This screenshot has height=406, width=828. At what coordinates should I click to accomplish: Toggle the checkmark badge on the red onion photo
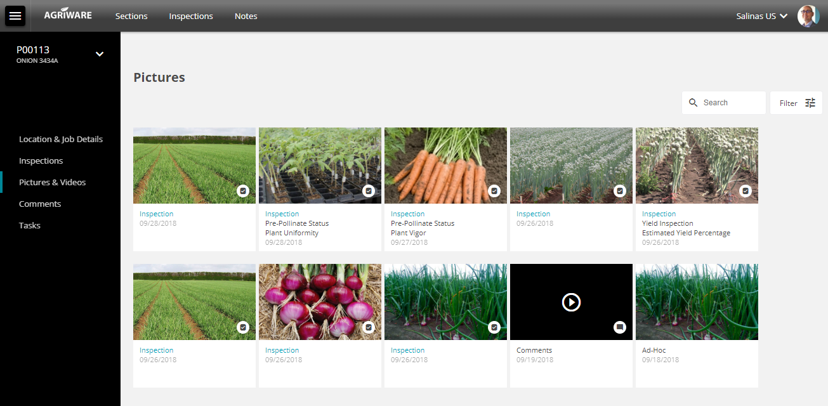[369, 327]
